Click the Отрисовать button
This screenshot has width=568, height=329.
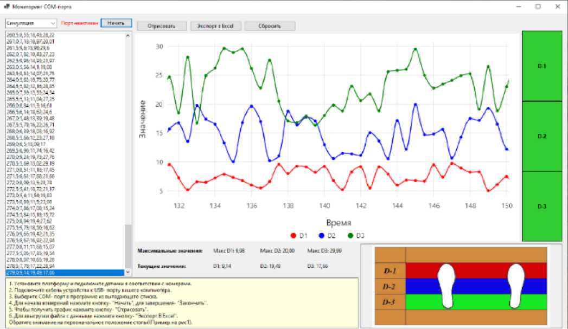161,26
